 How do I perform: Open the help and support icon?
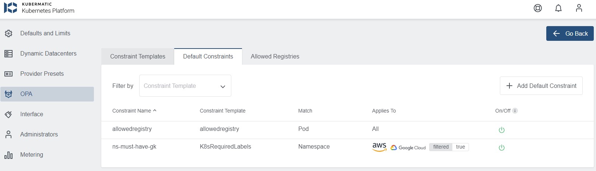point(538,8)
